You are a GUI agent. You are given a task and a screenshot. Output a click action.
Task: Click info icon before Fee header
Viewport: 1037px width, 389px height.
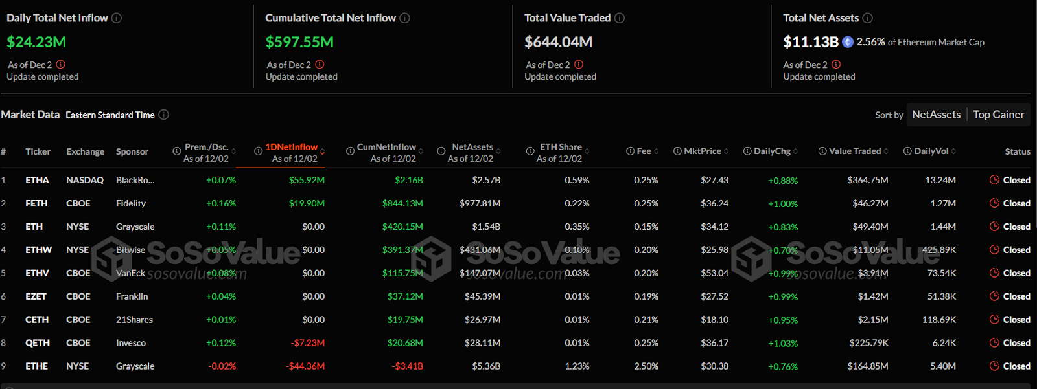coord(630,151)
